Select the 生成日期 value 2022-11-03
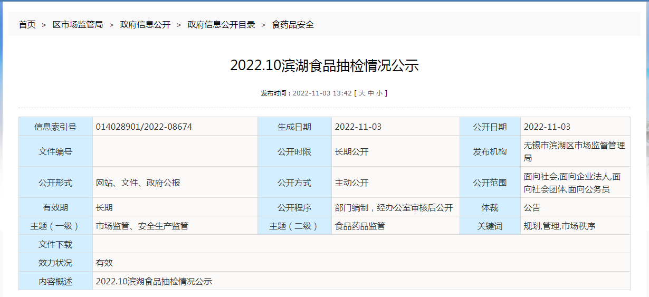The image size is (649, 297). pos(358,127)
